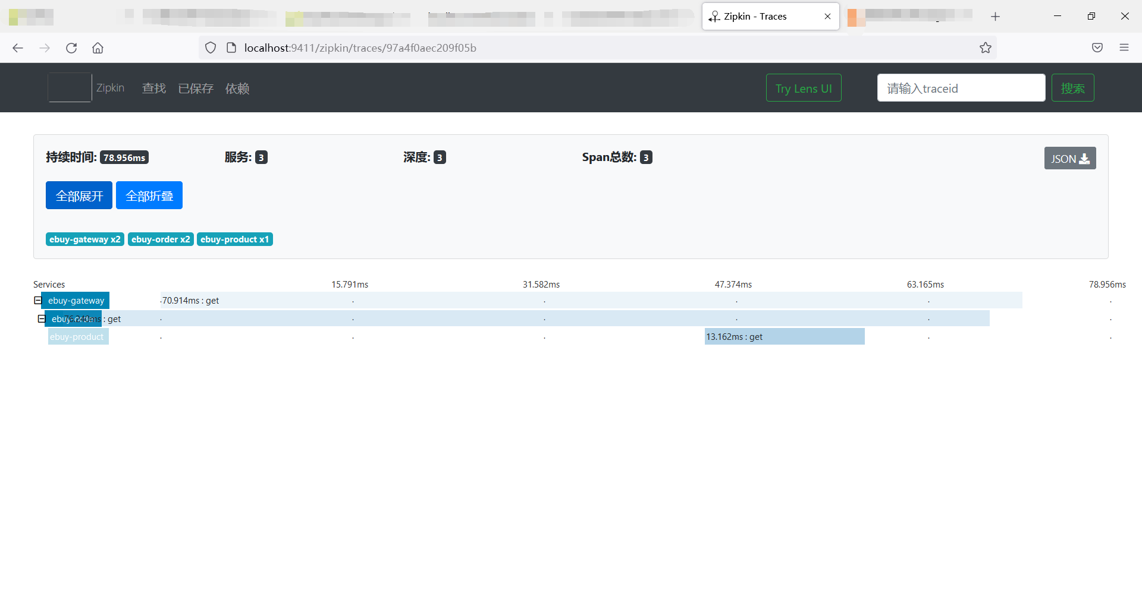
Task: Save page to Pocket
Action: [x=1097, y=48]
